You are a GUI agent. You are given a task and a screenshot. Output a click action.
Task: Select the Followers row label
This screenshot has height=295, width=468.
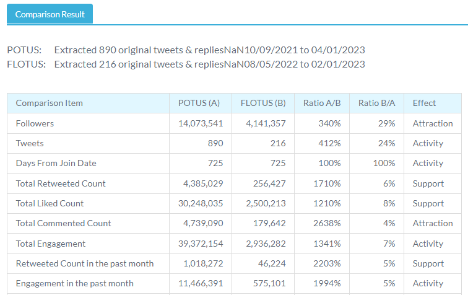coord(35,123)
